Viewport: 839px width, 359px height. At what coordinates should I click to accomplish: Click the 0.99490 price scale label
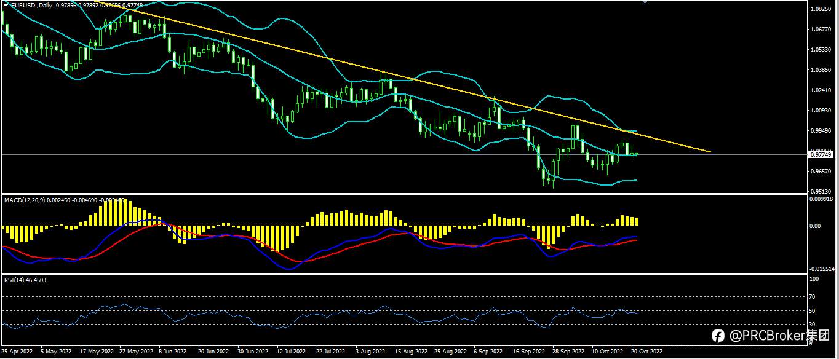pyautogui.click(x=822, y=131)
